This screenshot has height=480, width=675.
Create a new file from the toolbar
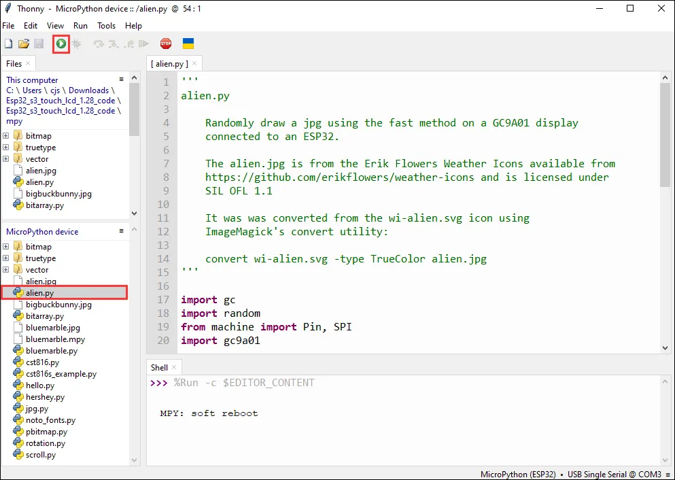coord(9,44)
